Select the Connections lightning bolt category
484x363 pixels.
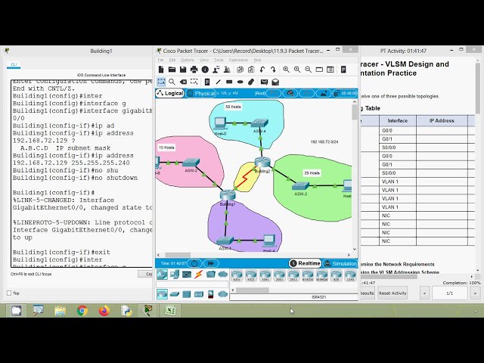(199, 275)
